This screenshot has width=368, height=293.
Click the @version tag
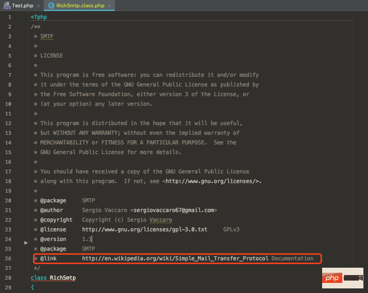[53, 239]
